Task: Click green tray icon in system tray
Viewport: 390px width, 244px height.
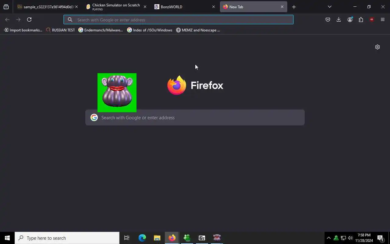Action: click(336, 238)
